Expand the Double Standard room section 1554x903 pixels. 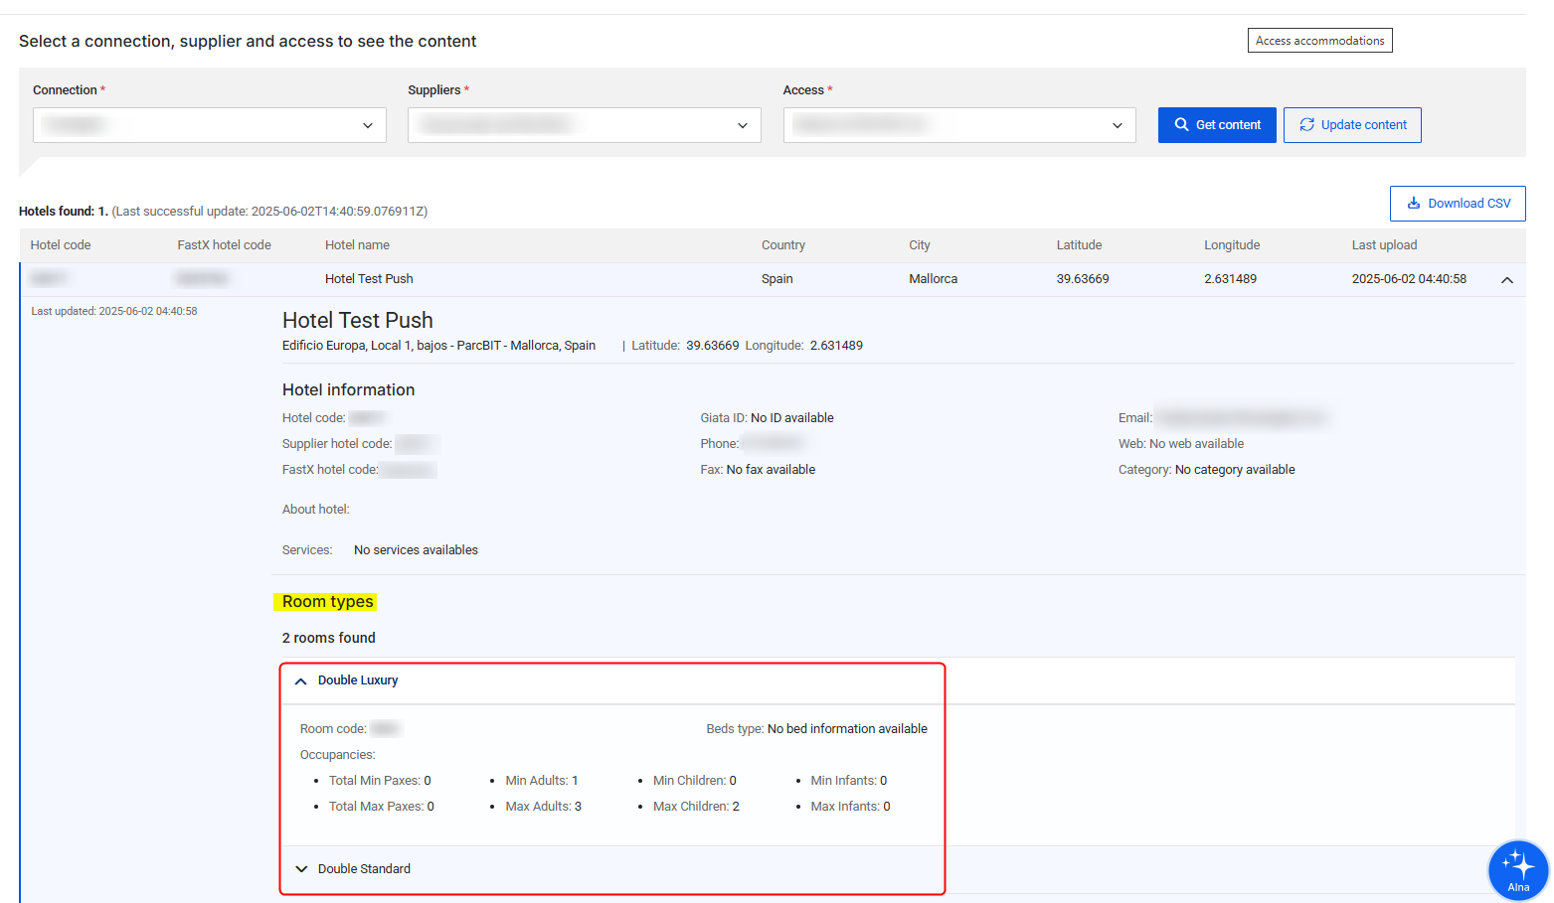pos(301,869)
